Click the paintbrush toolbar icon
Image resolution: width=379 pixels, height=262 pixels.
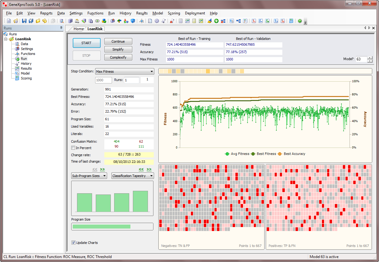210,21
